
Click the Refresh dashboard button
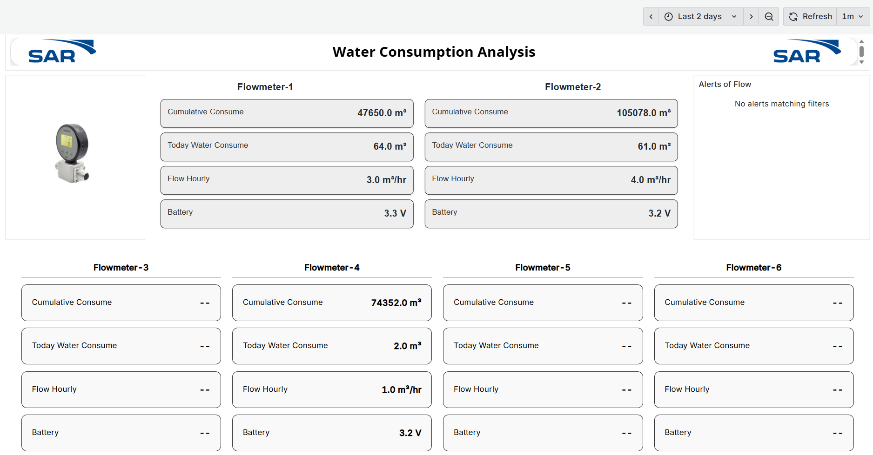[810, 17]
